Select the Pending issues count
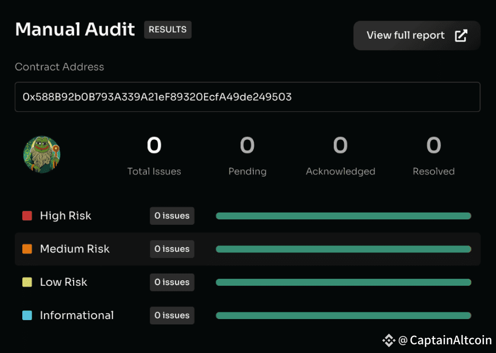Image resolution: width=496 pixels, height=353 pixels. [x=248, y=145]
